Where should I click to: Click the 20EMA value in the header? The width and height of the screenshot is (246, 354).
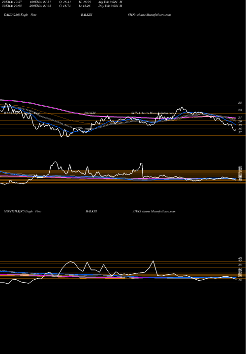11,2
